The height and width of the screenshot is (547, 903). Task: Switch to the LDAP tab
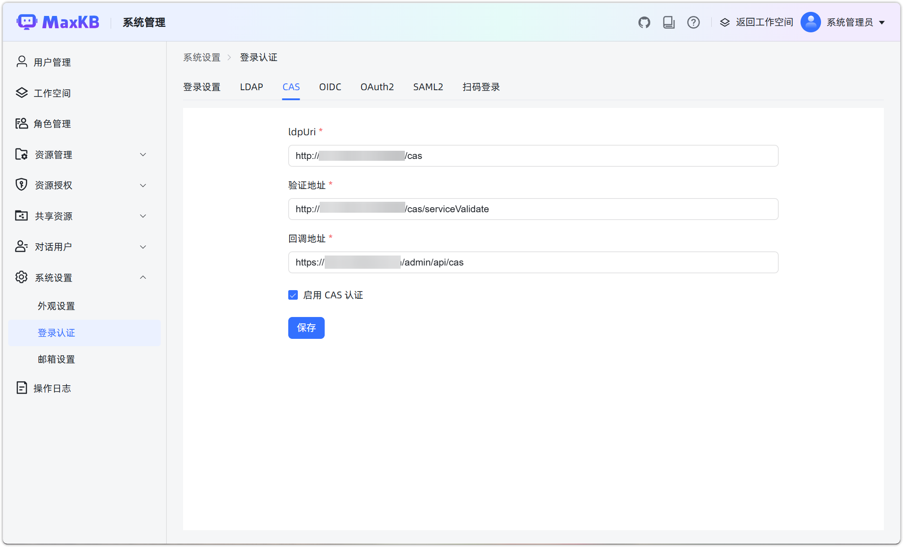click(x=251, y=87)
